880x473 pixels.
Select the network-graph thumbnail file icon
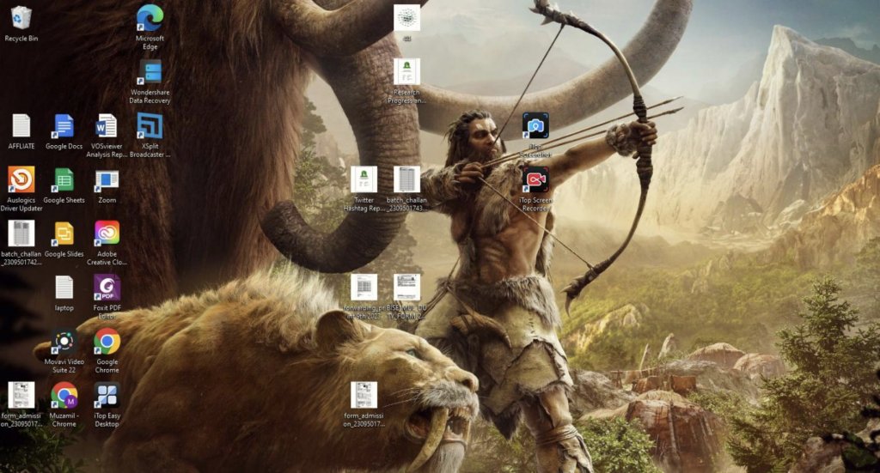coord(406,23)
